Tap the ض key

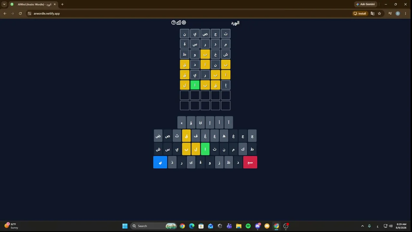(158, 136)
